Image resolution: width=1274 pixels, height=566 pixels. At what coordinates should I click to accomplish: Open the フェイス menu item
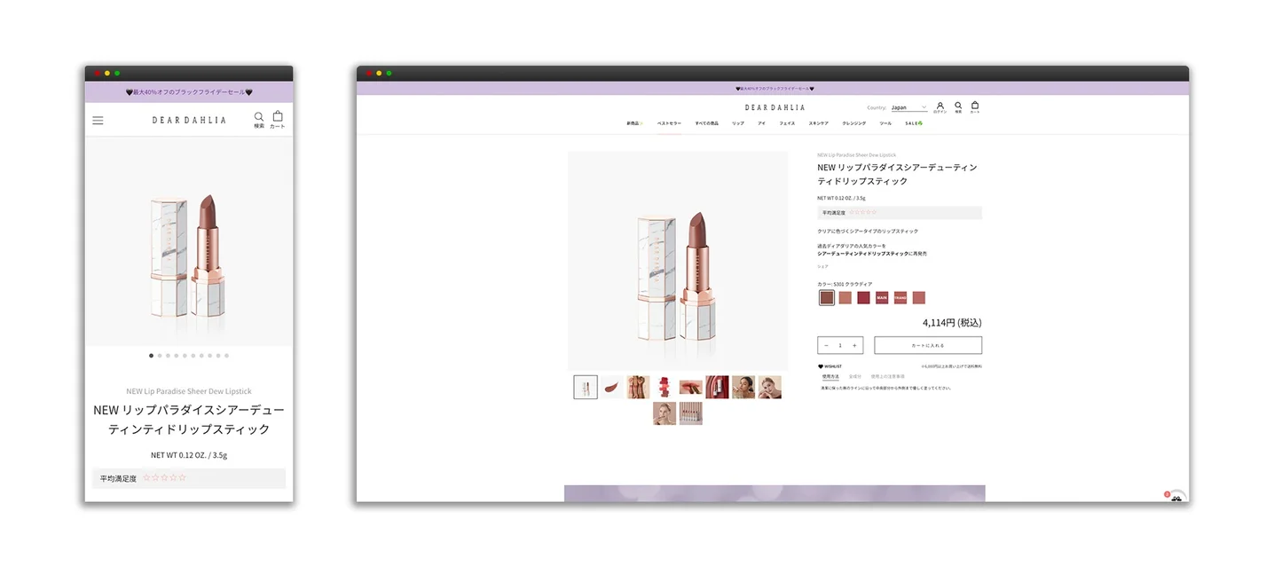click(787, 123)
